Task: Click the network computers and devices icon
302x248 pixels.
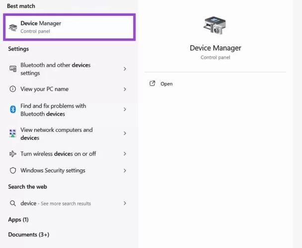Action: [13, 133]
